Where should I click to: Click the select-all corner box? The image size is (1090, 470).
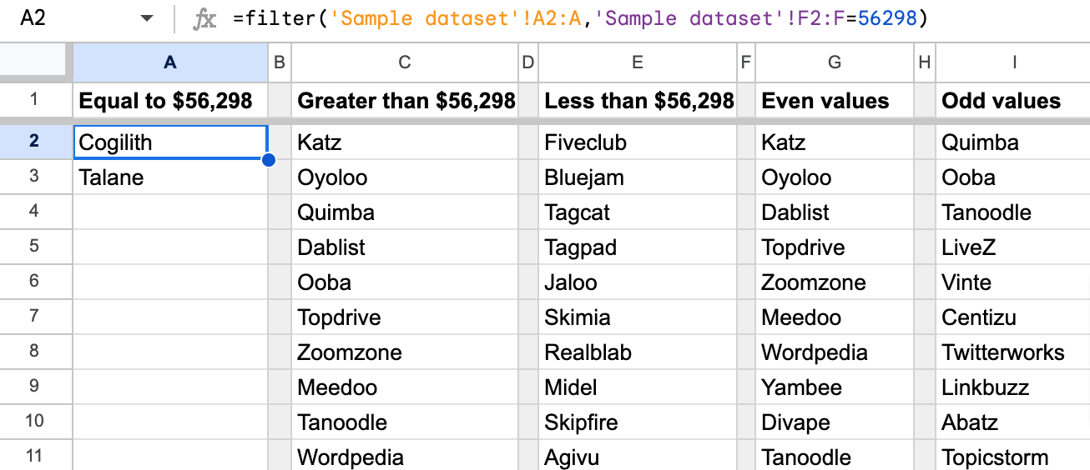[36, 61]
